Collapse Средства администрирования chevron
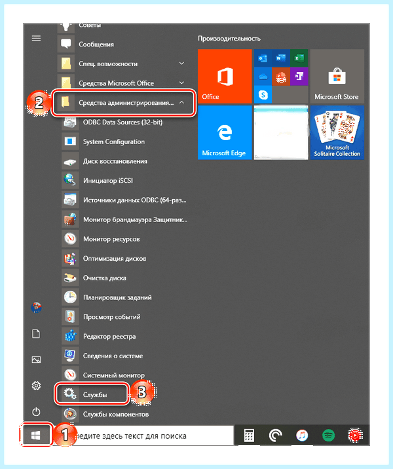This screenshot has height=469, width=393. coord(181,102)
